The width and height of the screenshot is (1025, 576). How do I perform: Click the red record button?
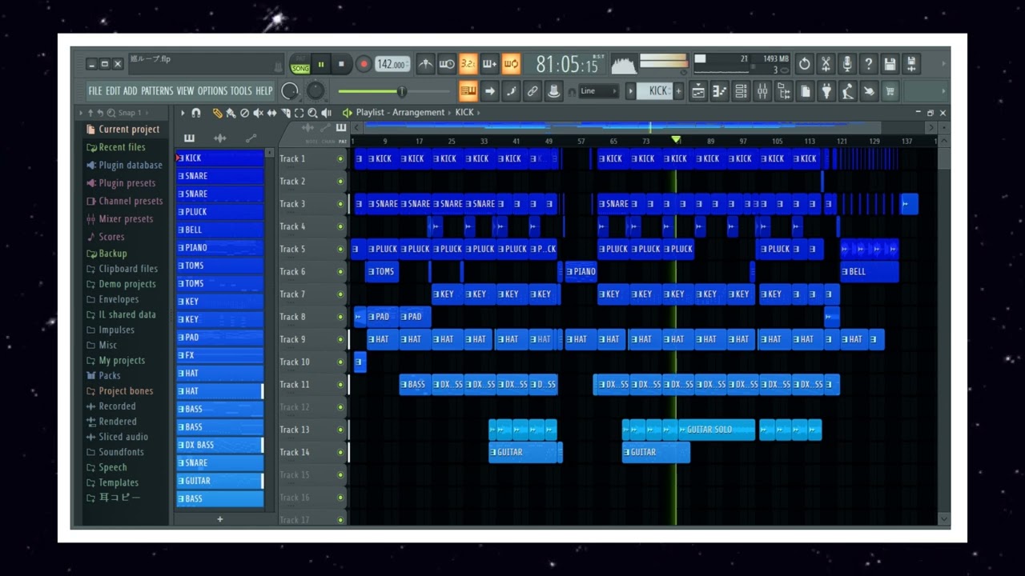364,65
